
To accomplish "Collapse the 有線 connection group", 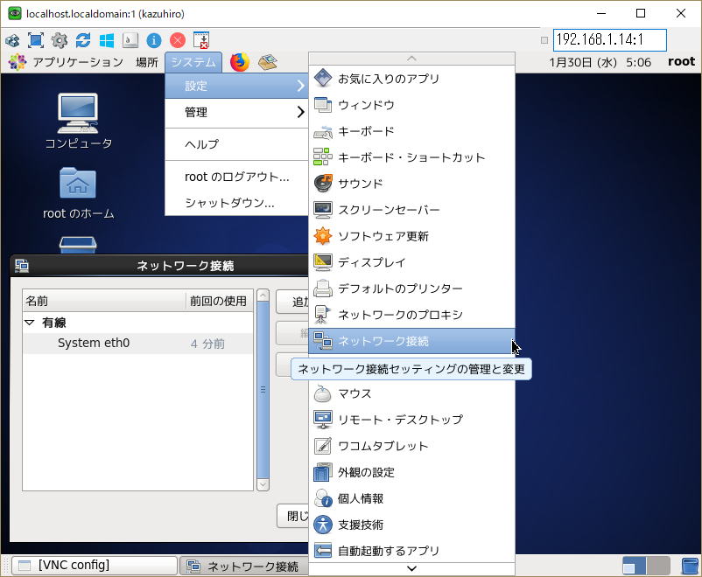I will tap(30, 323).
